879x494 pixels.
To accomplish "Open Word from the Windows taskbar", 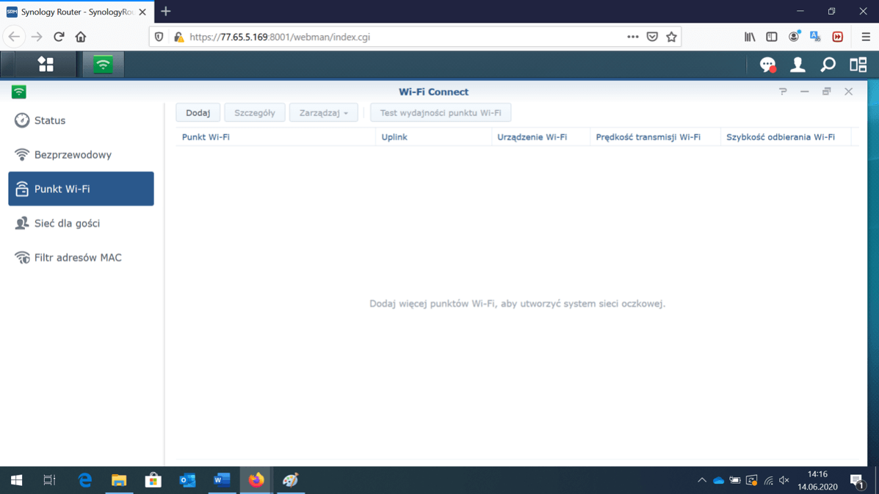I will coord(222,480).
